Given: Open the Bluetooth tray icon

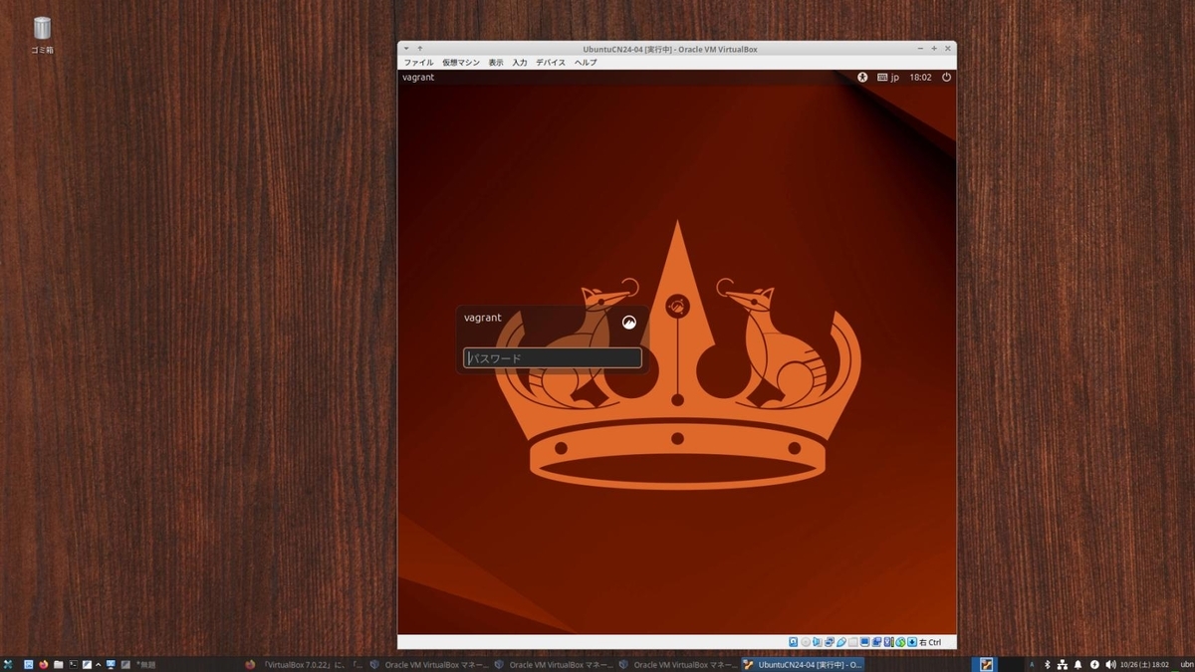Looking at the screenshot, I should (1048, 664).
